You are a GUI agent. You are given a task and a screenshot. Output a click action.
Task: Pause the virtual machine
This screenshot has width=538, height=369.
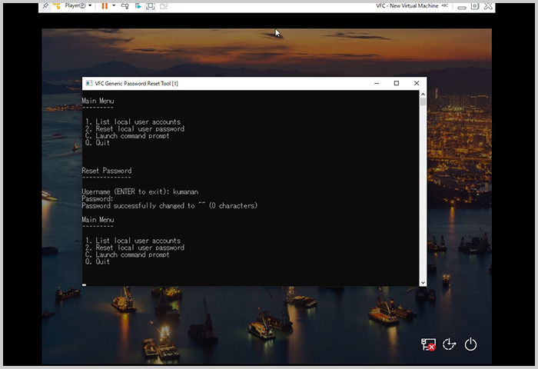105,6
